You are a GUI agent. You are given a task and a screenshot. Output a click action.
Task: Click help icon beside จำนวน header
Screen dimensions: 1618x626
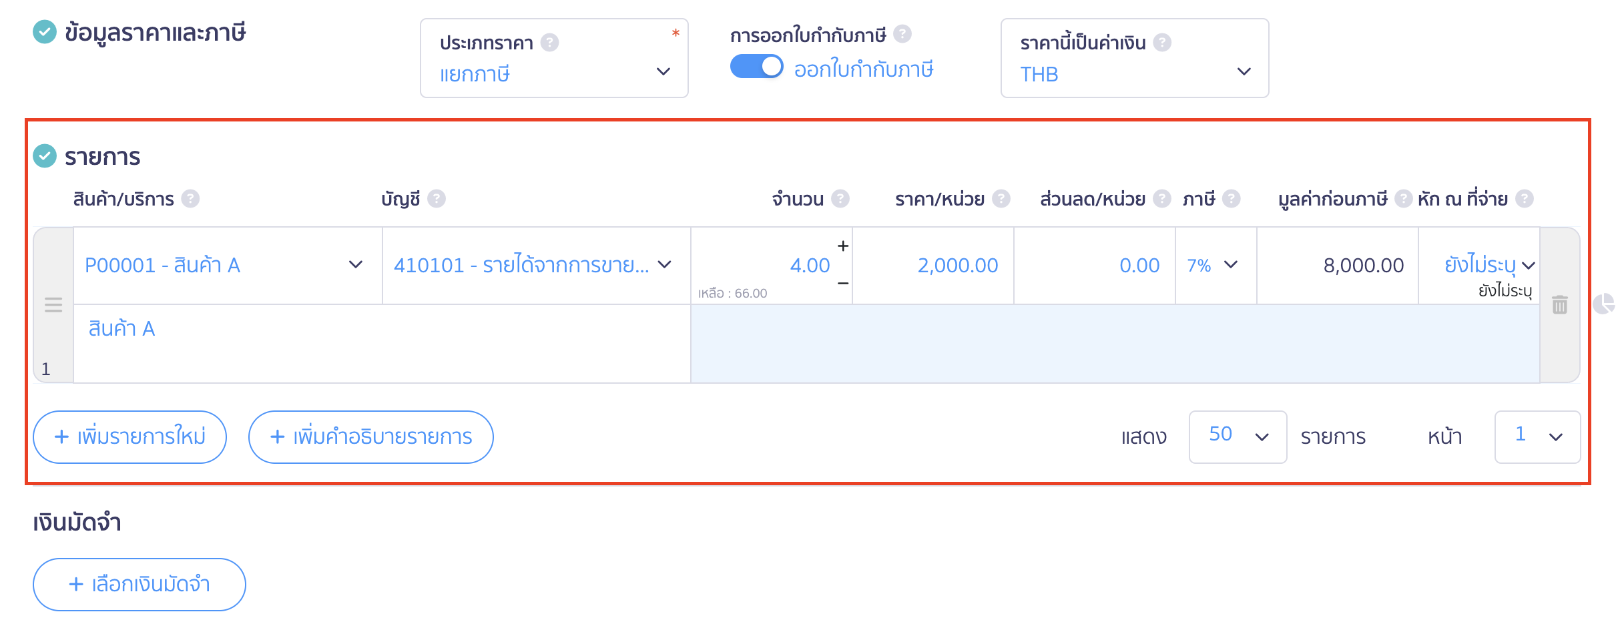point(840,199)
